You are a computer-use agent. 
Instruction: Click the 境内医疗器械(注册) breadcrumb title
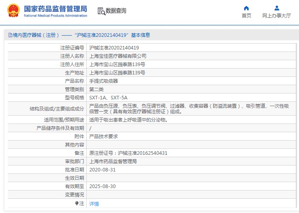[x=36, y=35]
